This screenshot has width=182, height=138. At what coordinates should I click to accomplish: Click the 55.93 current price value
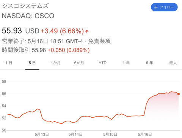click(12, 31)
